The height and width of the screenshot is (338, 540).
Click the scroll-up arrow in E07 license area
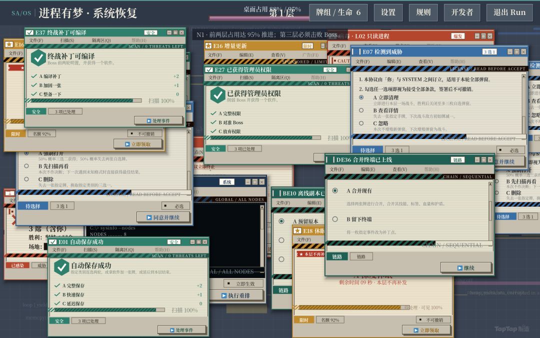click(x=524, y=76)
